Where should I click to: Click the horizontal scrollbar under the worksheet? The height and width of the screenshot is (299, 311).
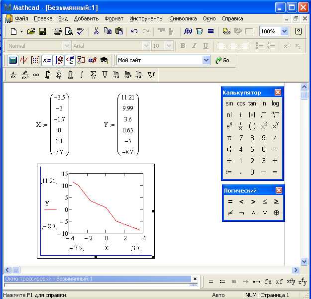point(149,270)
